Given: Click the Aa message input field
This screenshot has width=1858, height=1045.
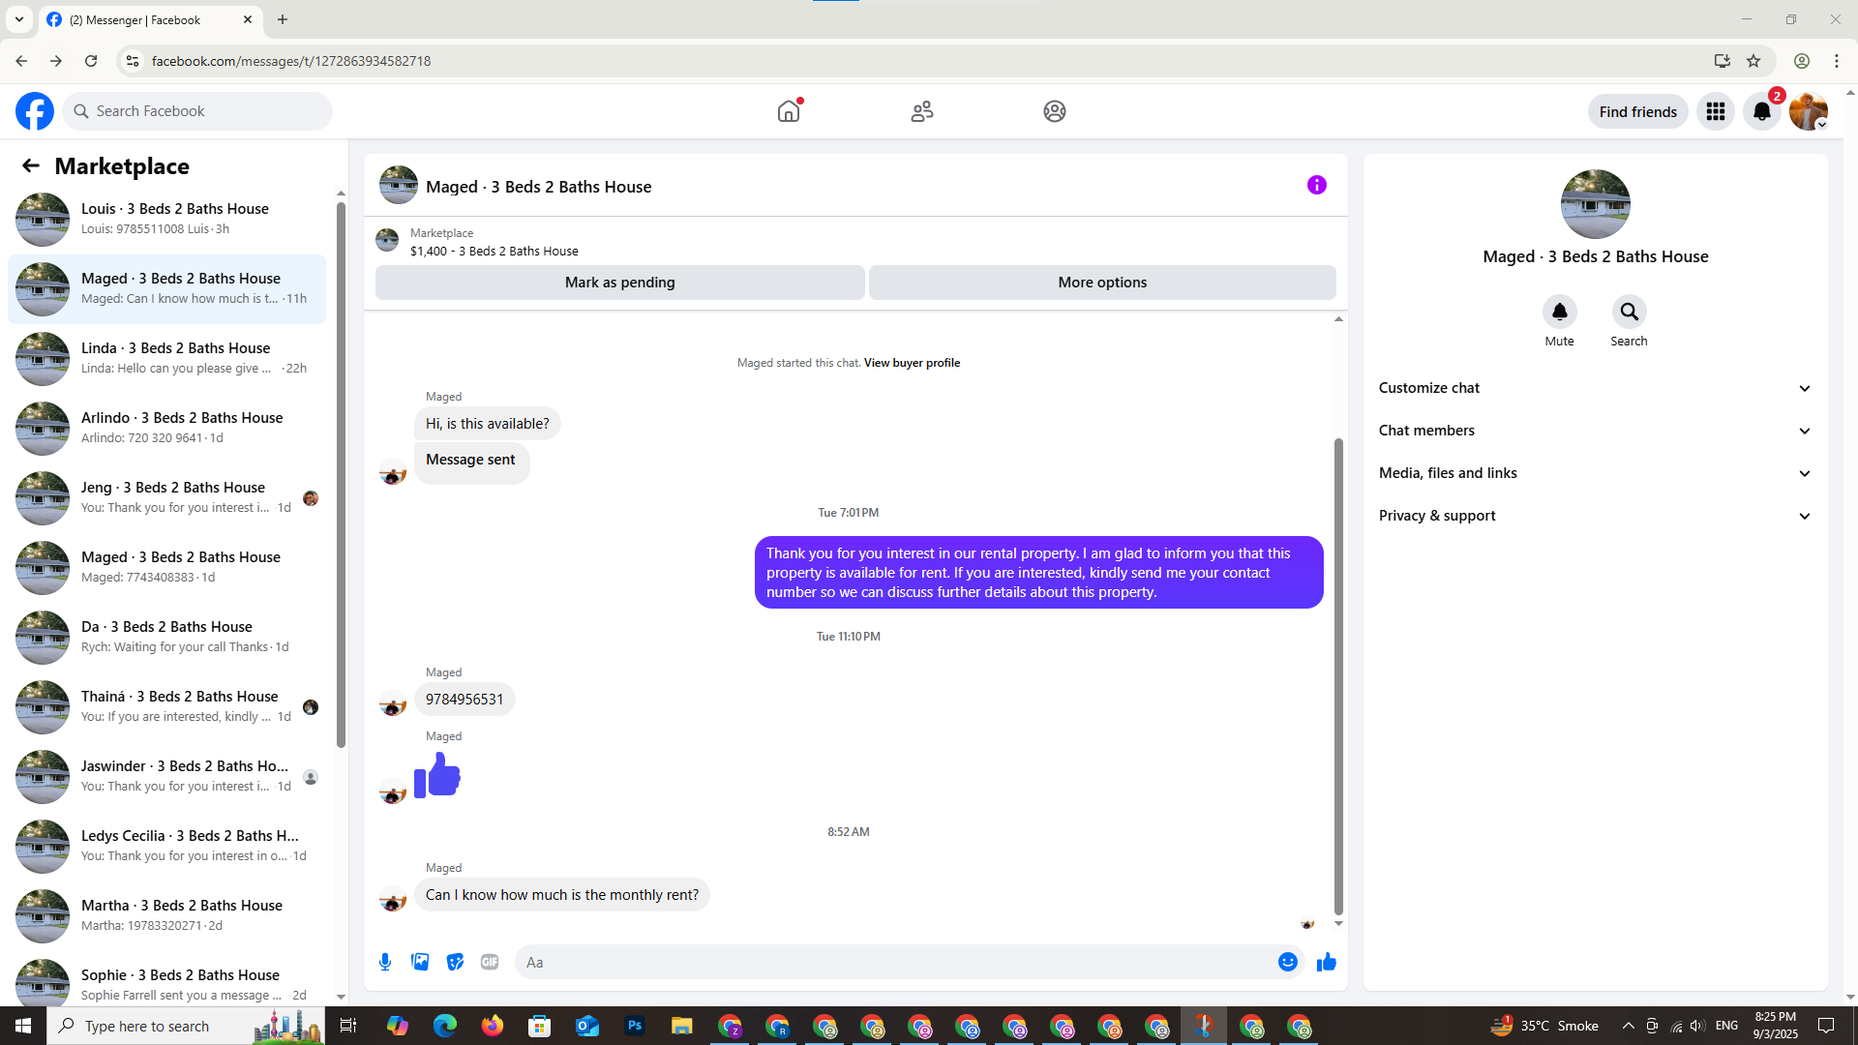Looking at the screenshot, I should (895, 962).
